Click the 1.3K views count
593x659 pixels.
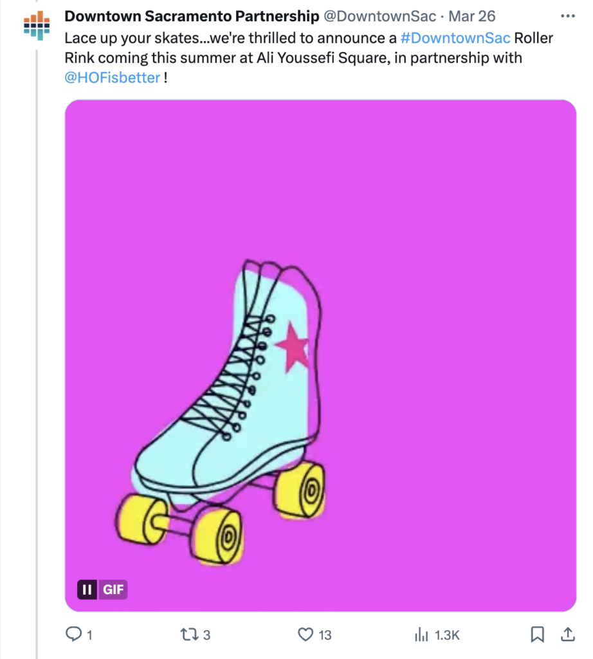tap(447, 635)
